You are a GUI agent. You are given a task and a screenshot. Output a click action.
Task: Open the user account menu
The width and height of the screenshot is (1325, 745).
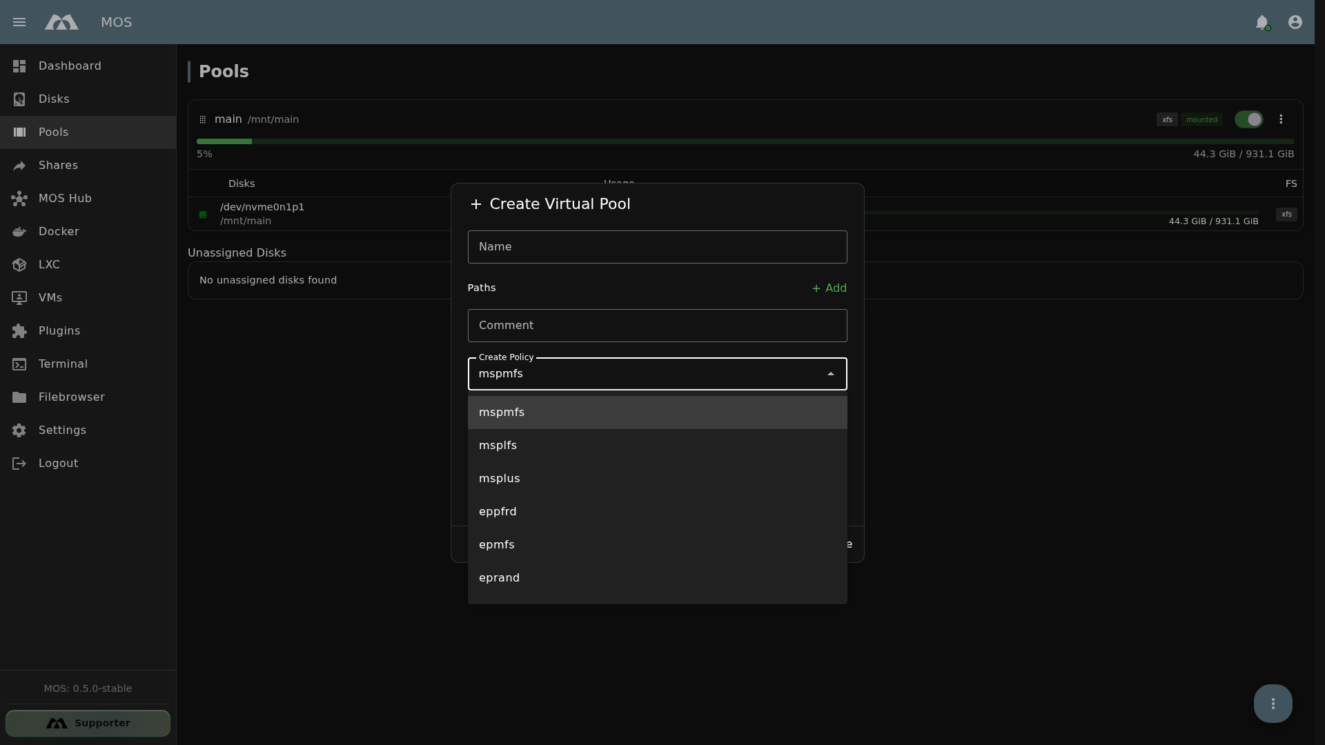click(1295, 22)
